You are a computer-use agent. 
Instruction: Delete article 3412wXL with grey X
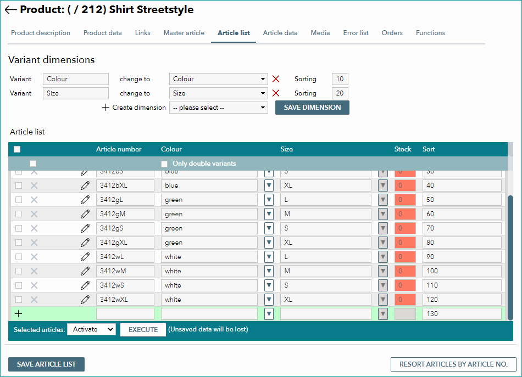pyautogui.click(x=34, y=300)
